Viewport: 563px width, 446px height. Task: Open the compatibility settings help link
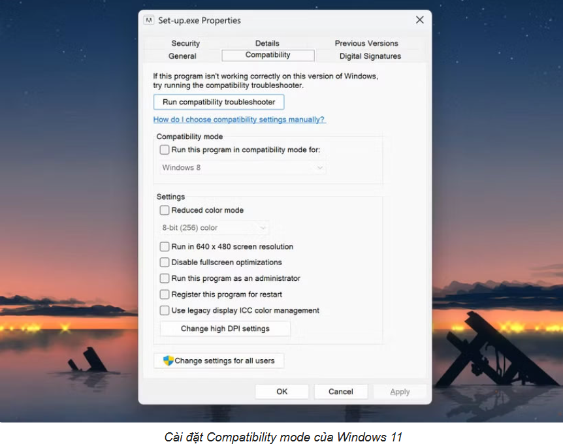point(239,120)
